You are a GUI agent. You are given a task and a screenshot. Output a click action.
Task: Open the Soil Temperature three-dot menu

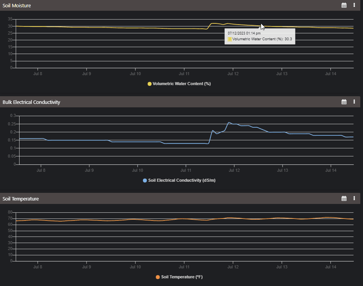[x=354, y=198]
